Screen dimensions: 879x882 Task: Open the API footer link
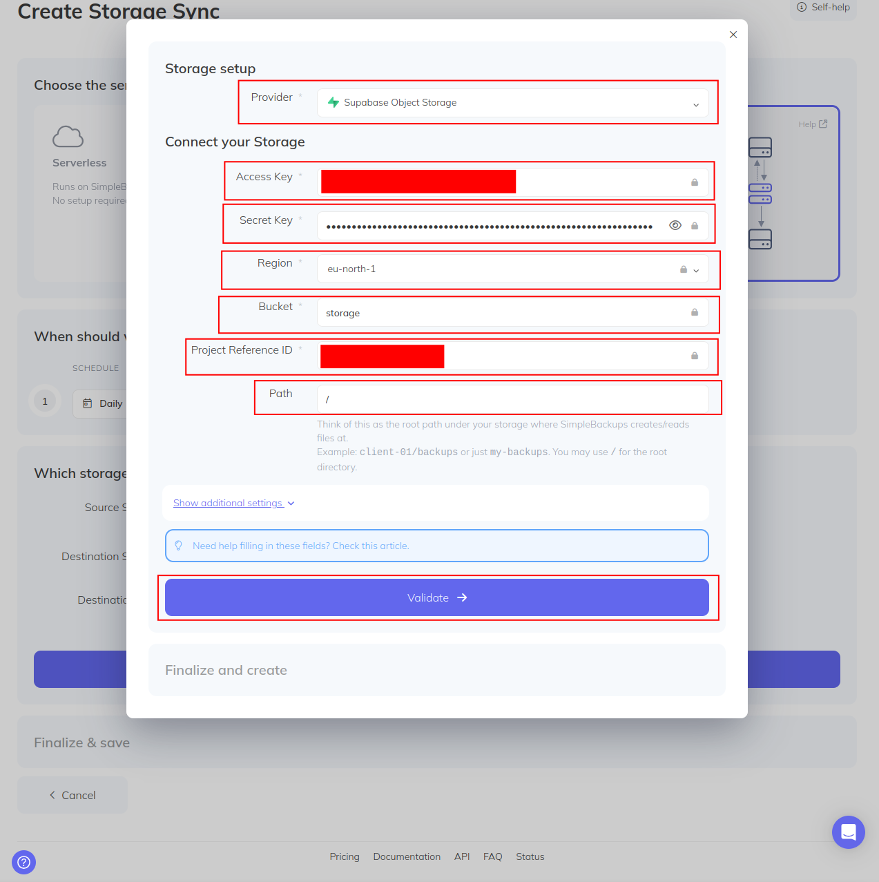click(x=462, y=856)
